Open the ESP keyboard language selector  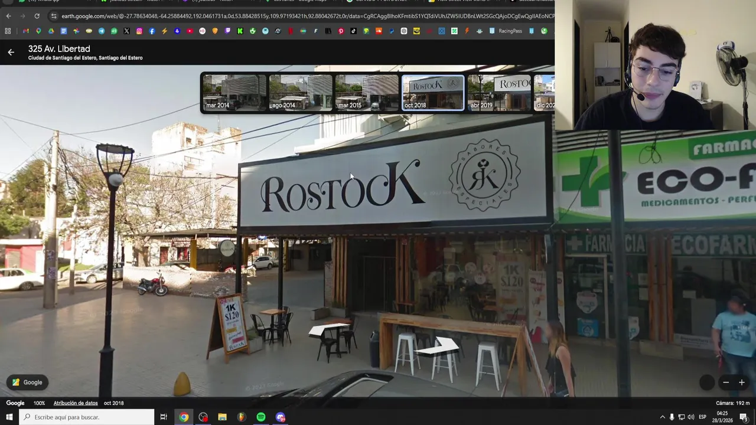[x=703, y=417]
